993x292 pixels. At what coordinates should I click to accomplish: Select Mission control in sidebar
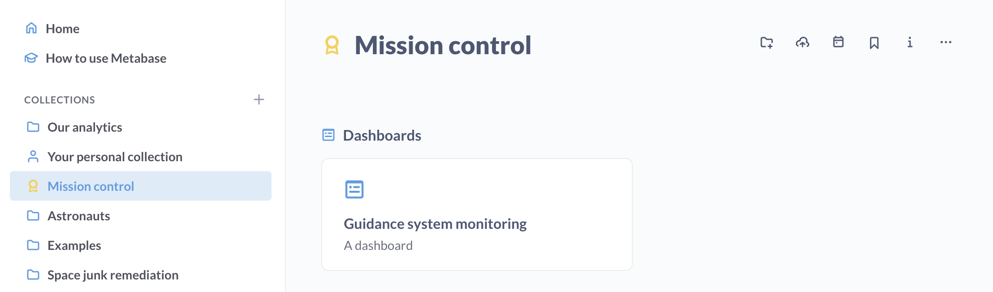point(91,186)
